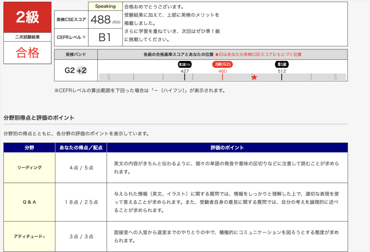Click the 合格 pass result label
This screenshot has height=252, width=370.
pos(27,52)
